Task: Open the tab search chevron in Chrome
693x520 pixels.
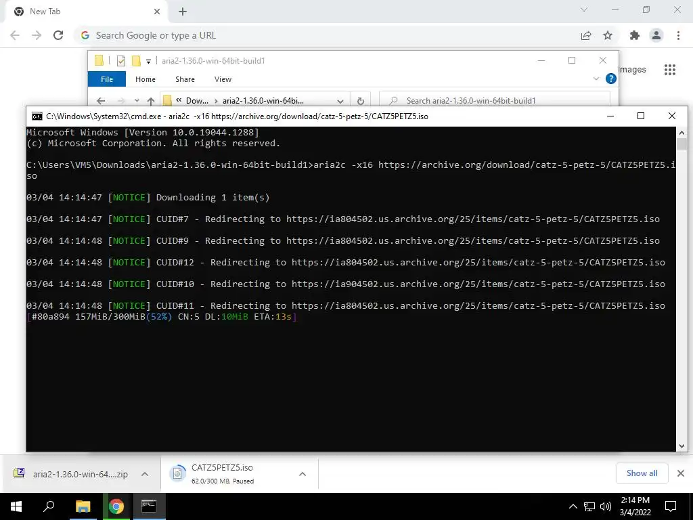Action: tap(584, 9)
